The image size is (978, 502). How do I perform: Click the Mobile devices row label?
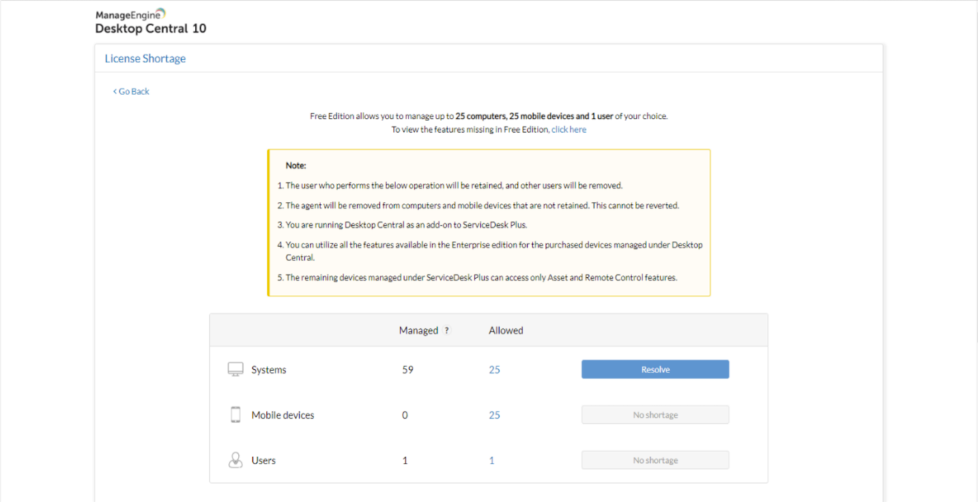coord(283,415)
